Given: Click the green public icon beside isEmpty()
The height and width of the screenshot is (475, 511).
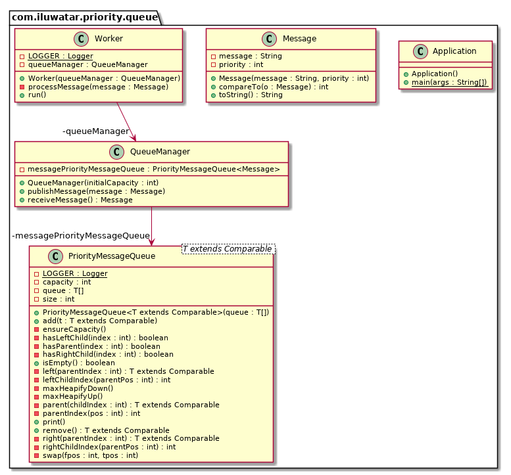Looking at the screenshot, I should point(37,363).
